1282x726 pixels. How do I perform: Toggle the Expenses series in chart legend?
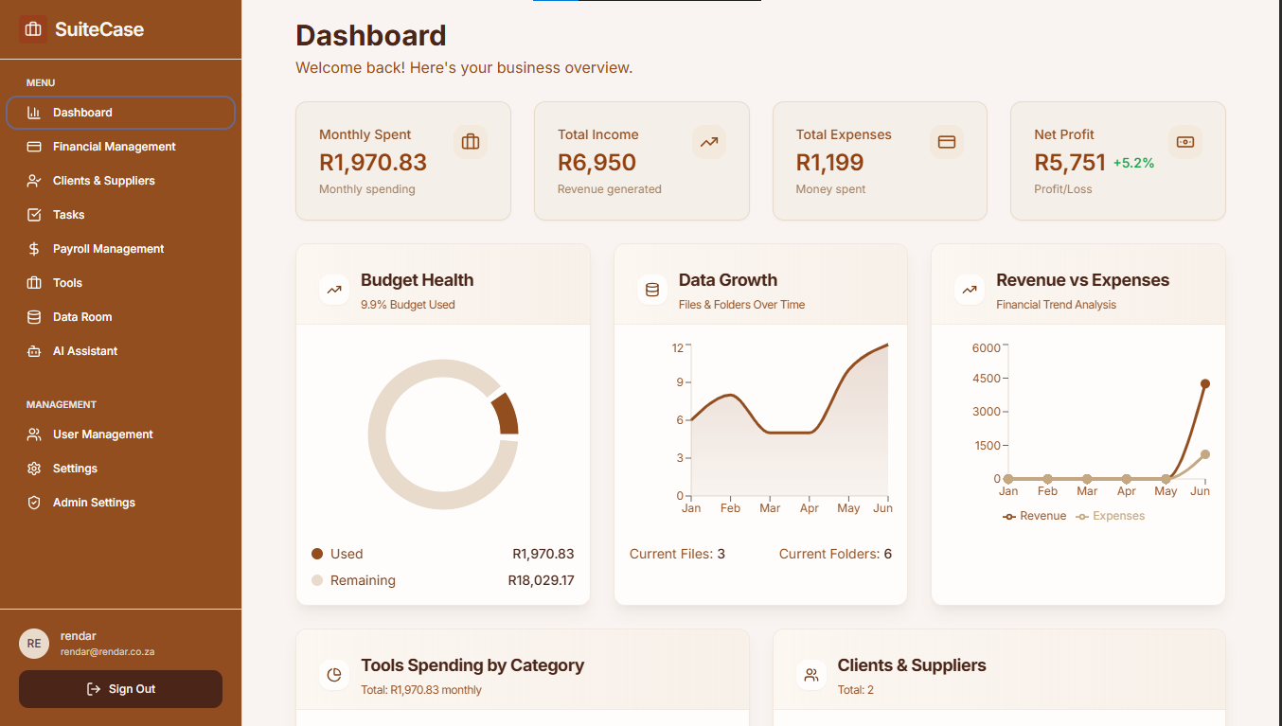(1111, 516)
